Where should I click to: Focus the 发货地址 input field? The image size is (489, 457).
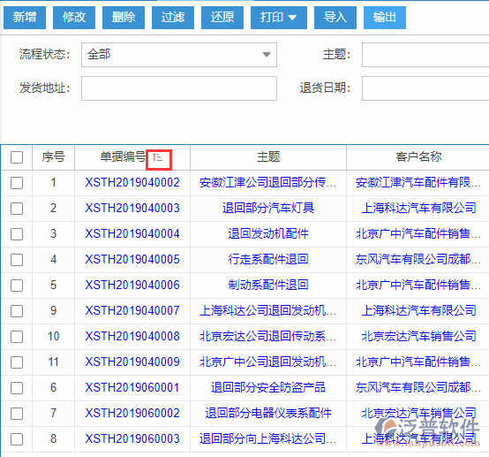(179, 88)
